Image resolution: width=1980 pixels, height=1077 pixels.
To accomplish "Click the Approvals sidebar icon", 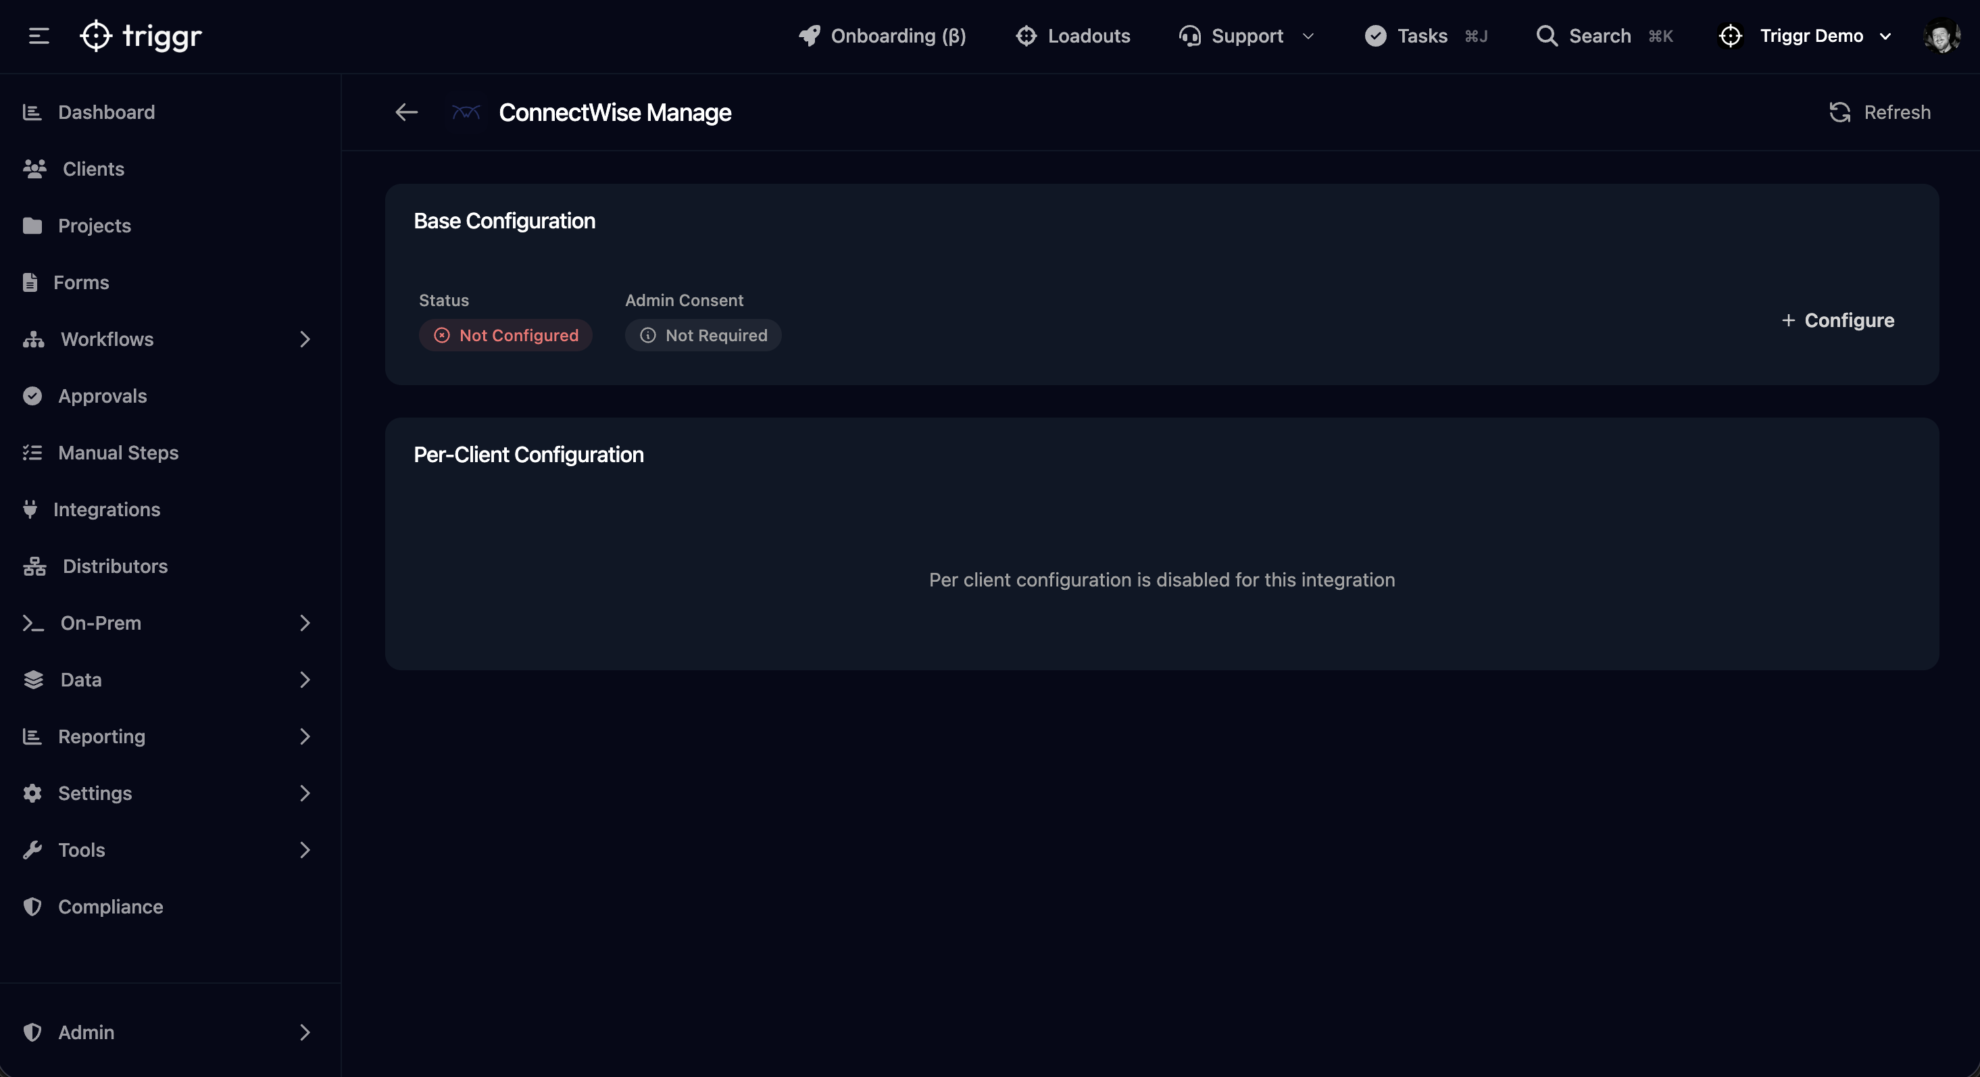I will [32, 396].
